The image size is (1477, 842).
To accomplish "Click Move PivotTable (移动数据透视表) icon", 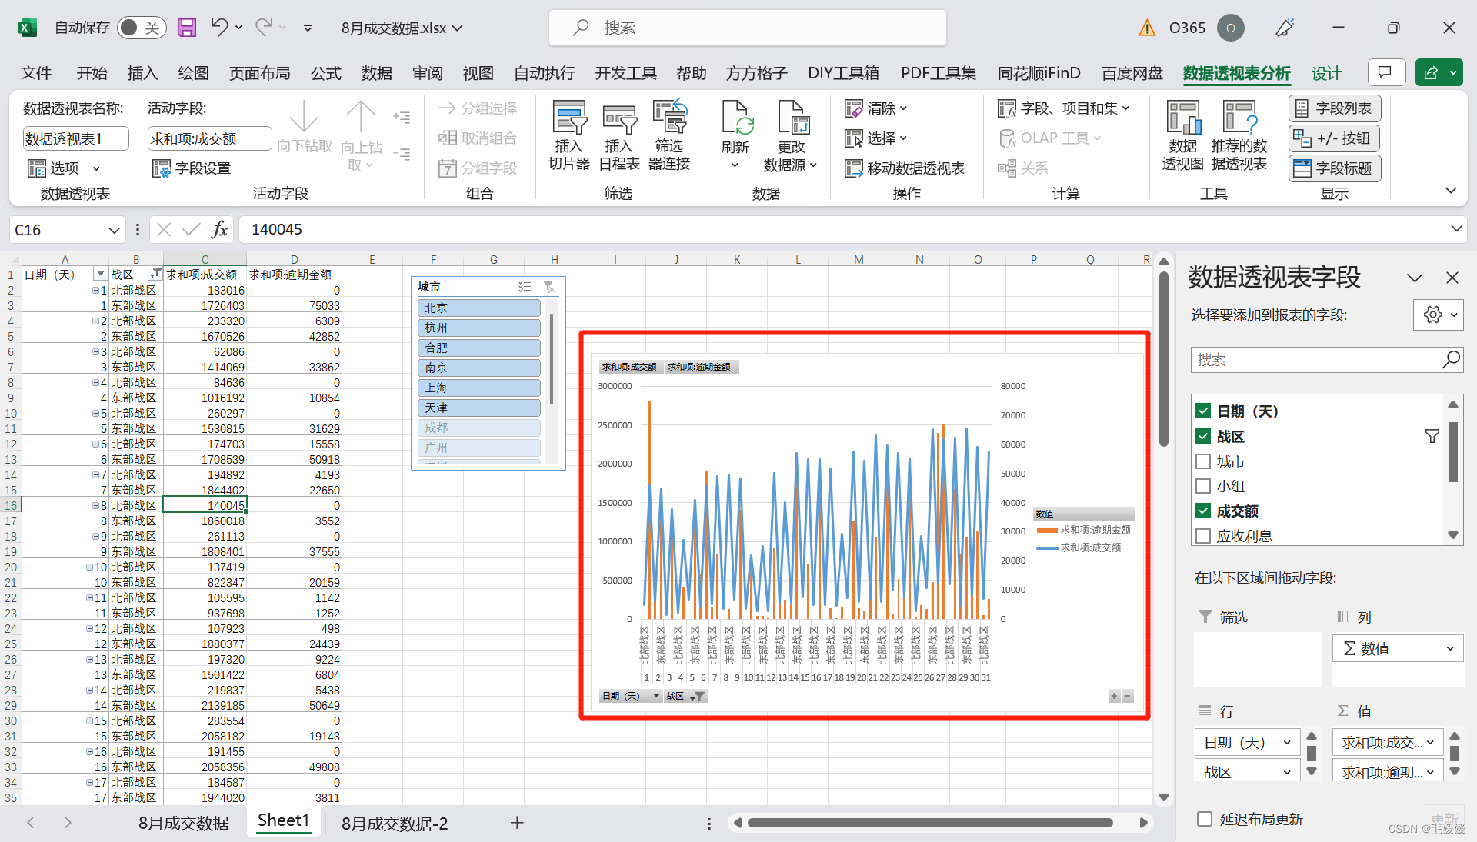I will point(854,168).
